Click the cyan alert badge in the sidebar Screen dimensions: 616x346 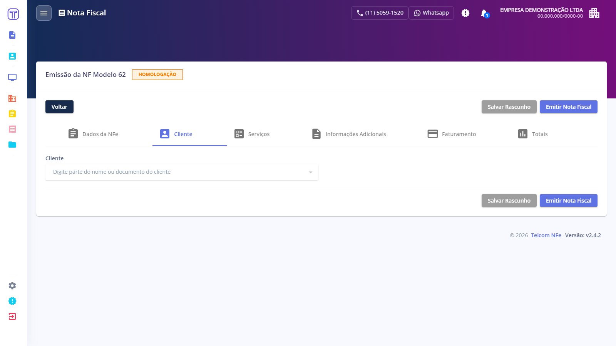(x=12, y=301)
